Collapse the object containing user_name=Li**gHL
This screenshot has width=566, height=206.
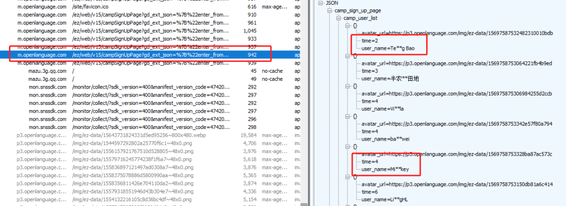347,177
